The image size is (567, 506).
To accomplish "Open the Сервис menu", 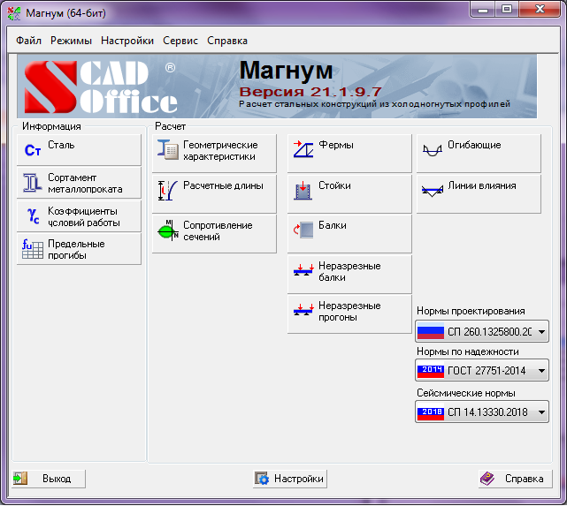I will [x=180, y=41].
